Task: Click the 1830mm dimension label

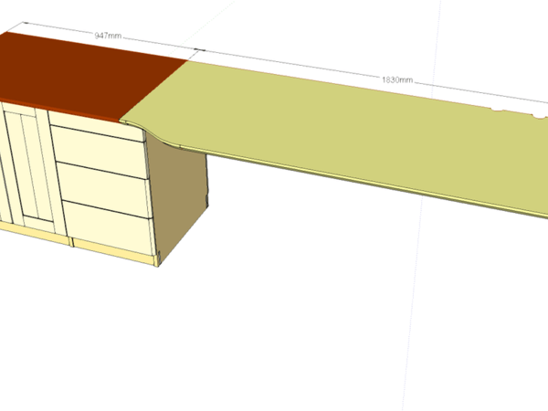Action: click(397, 80)
